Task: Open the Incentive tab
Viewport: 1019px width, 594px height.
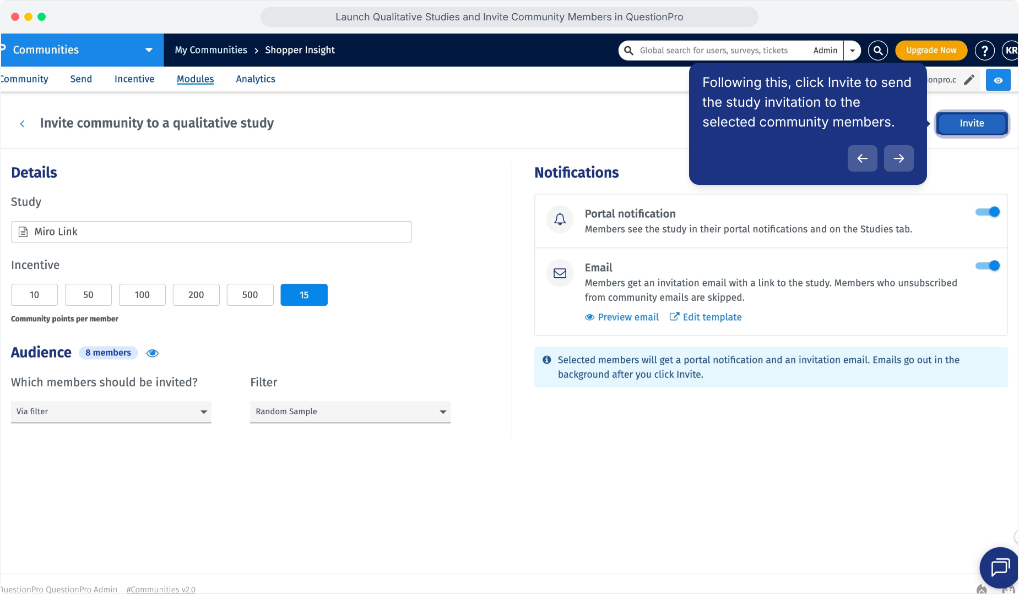Action: point(134,79)
